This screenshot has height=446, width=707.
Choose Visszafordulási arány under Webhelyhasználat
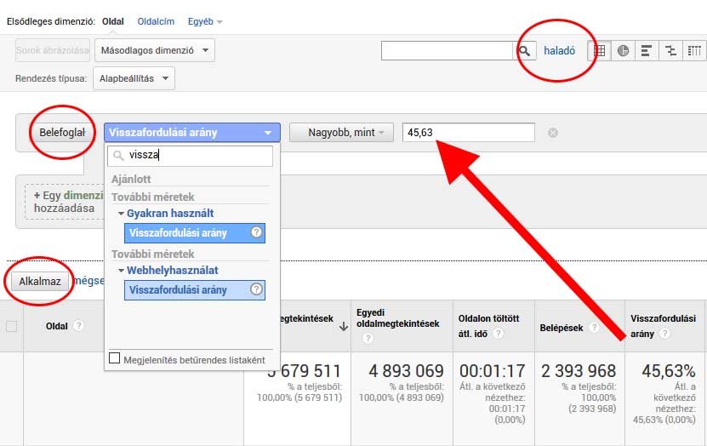195,290
